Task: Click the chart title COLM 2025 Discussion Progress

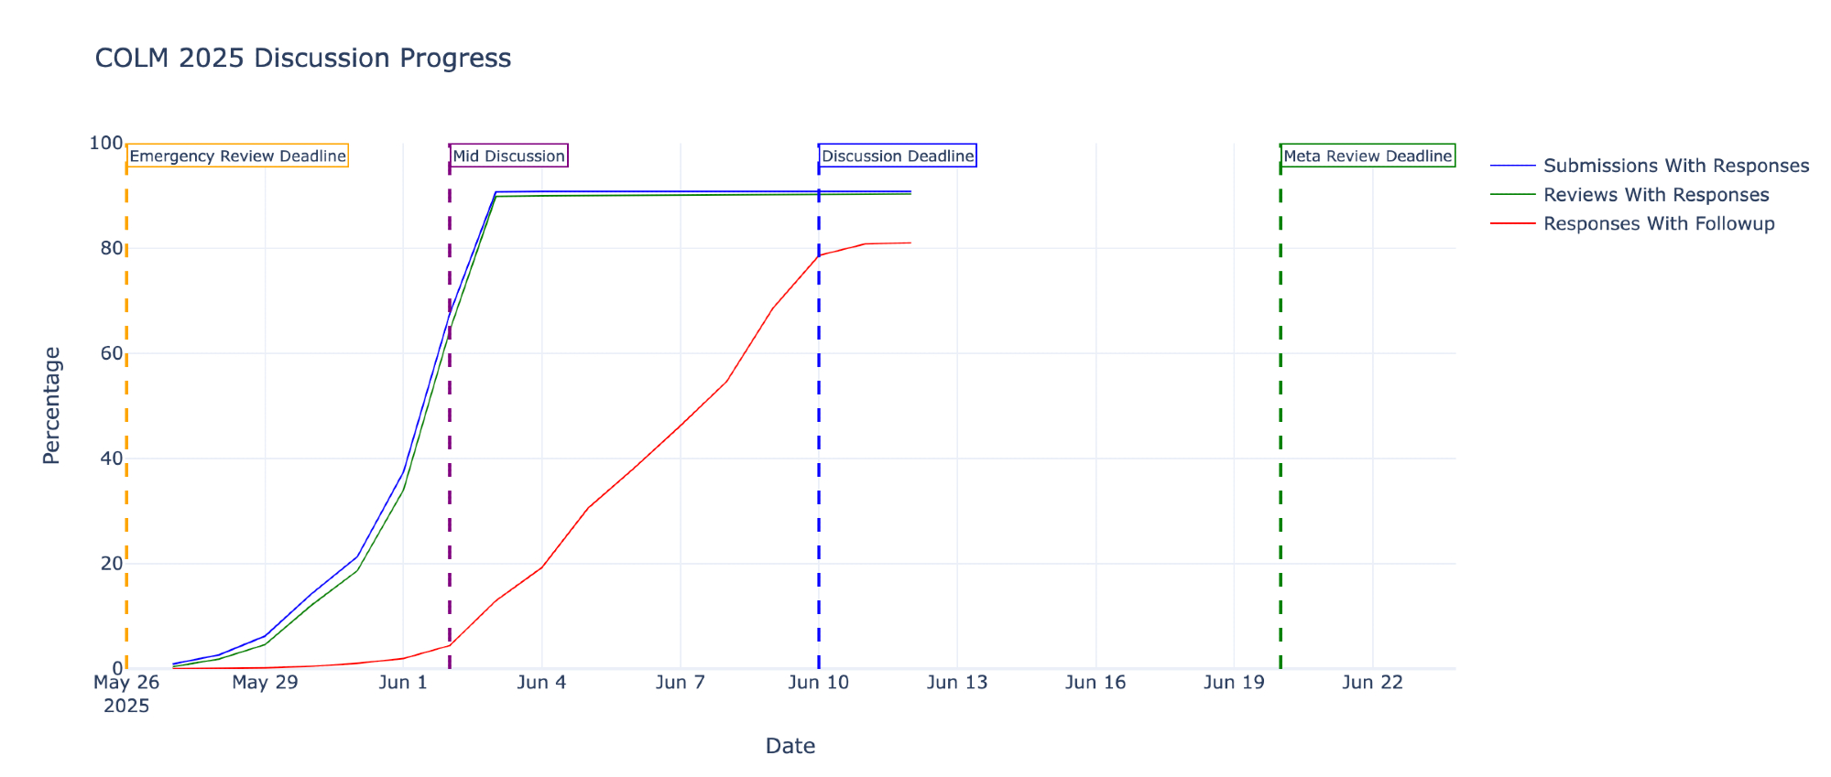Action: 303,59
